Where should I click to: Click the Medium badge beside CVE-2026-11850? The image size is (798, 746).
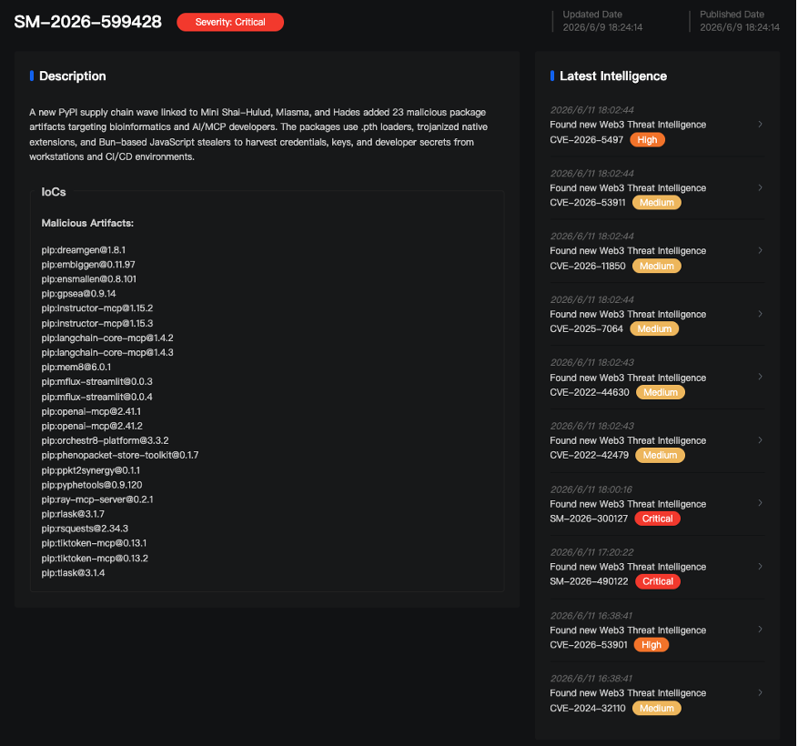tap(657, 267)
